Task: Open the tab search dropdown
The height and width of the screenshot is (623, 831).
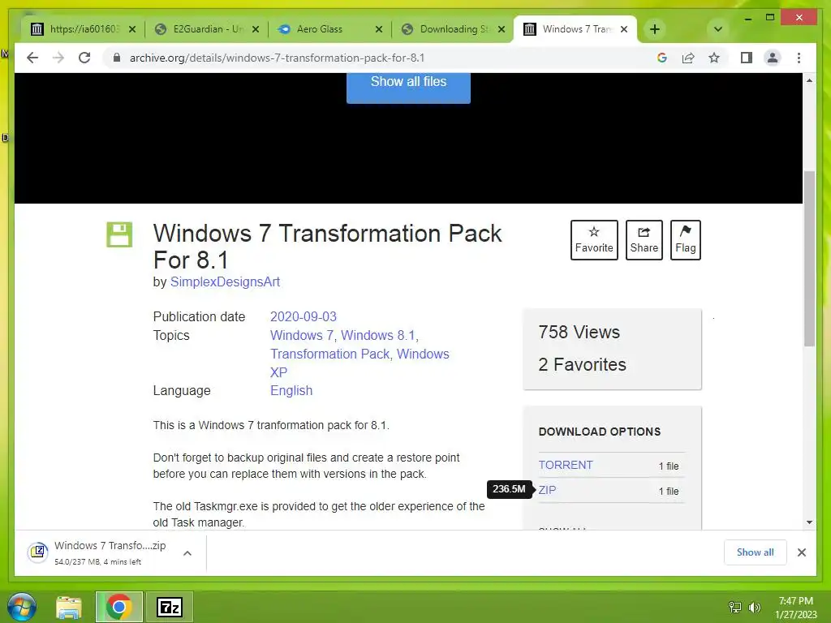Action: (x=717, y=29)
